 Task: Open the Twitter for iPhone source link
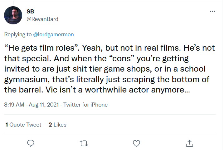coord(85,105)
